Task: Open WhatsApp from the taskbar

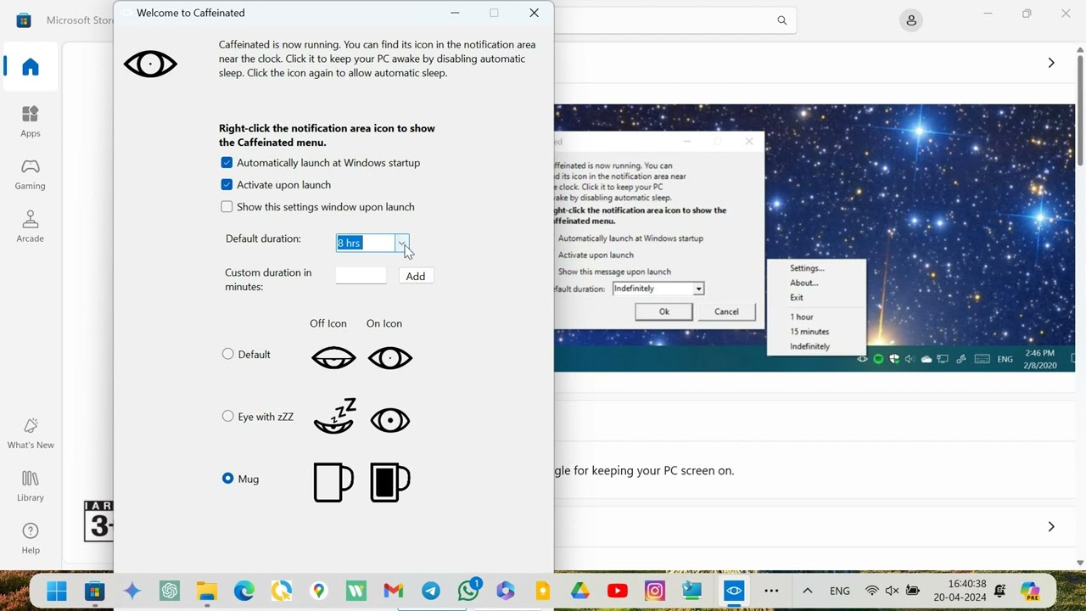Action: click(x=468, y=591)
